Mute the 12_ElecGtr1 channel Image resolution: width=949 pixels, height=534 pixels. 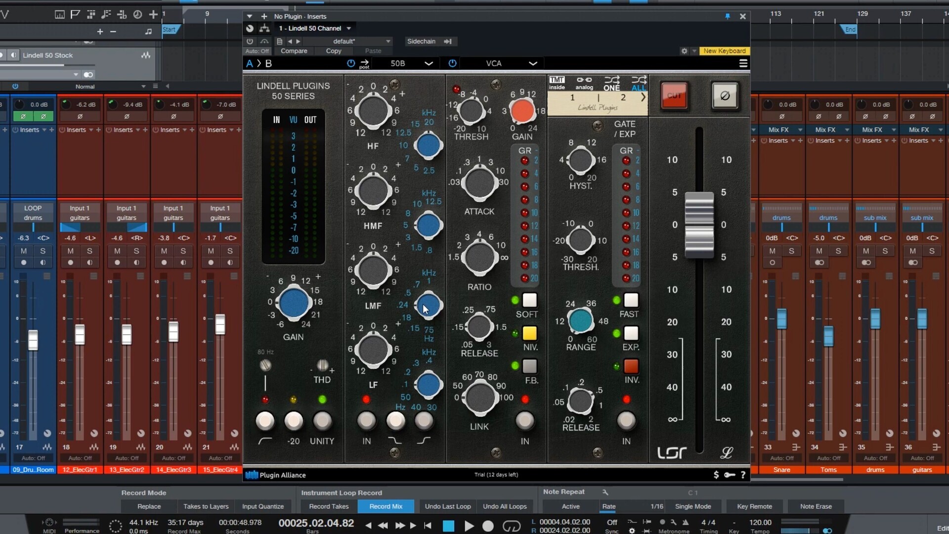tap(71, 251)
